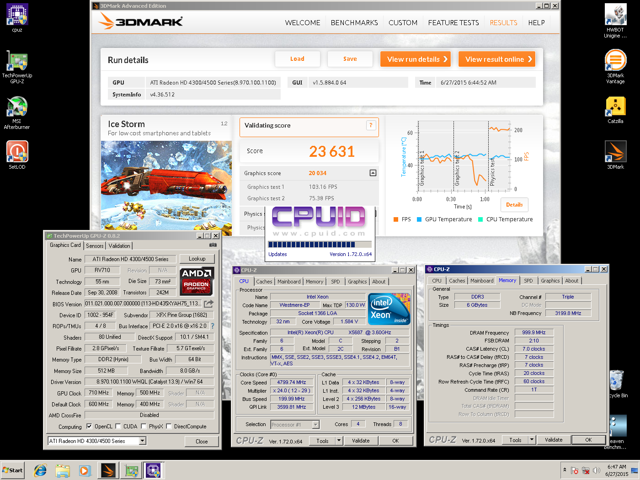Click the Start button
The width and height of the screenshot is (640, 480).
click(12, 470)
